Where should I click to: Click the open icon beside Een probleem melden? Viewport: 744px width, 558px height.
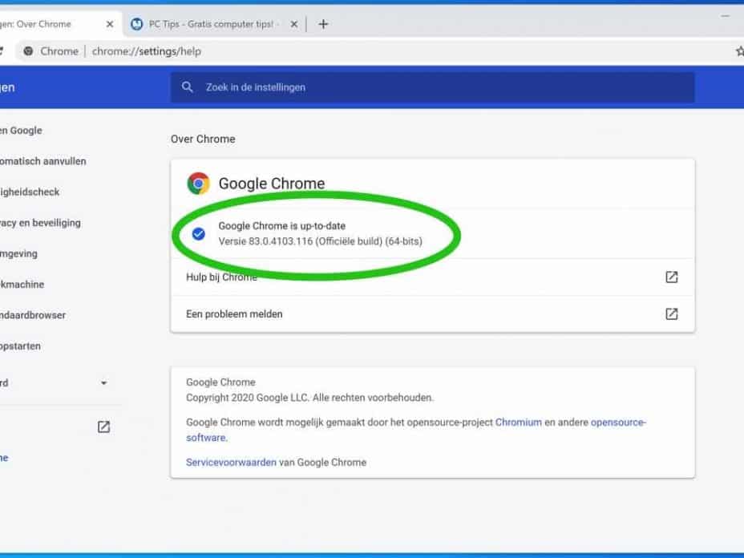click(x=672, y=314)
